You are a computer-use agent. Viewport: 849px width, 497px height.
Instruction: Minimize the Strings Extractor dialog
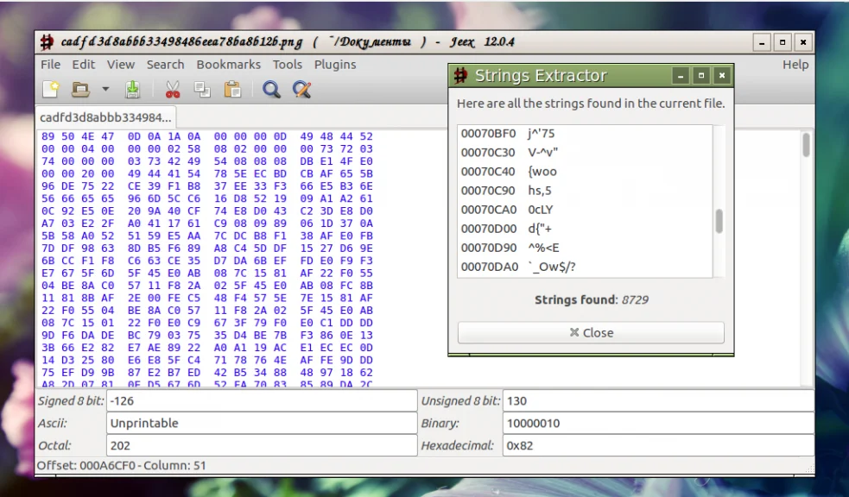(x=681, y=76)
